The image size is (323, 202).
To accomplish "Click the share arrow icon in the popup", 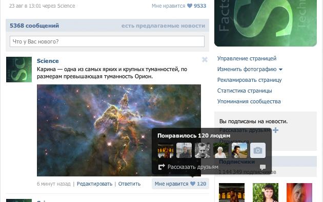I will pyautogui.click(x=161, y=167).
